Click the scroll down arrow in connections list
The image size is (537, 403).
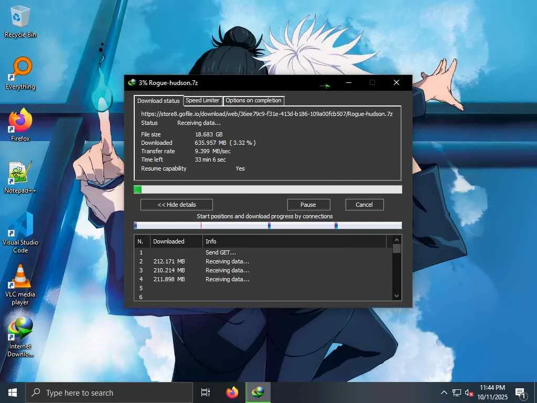coord(396,296)
